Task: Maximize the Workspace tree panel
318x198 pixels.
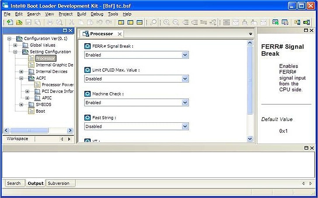Action: pyautogui.click(x=65, y=31)
